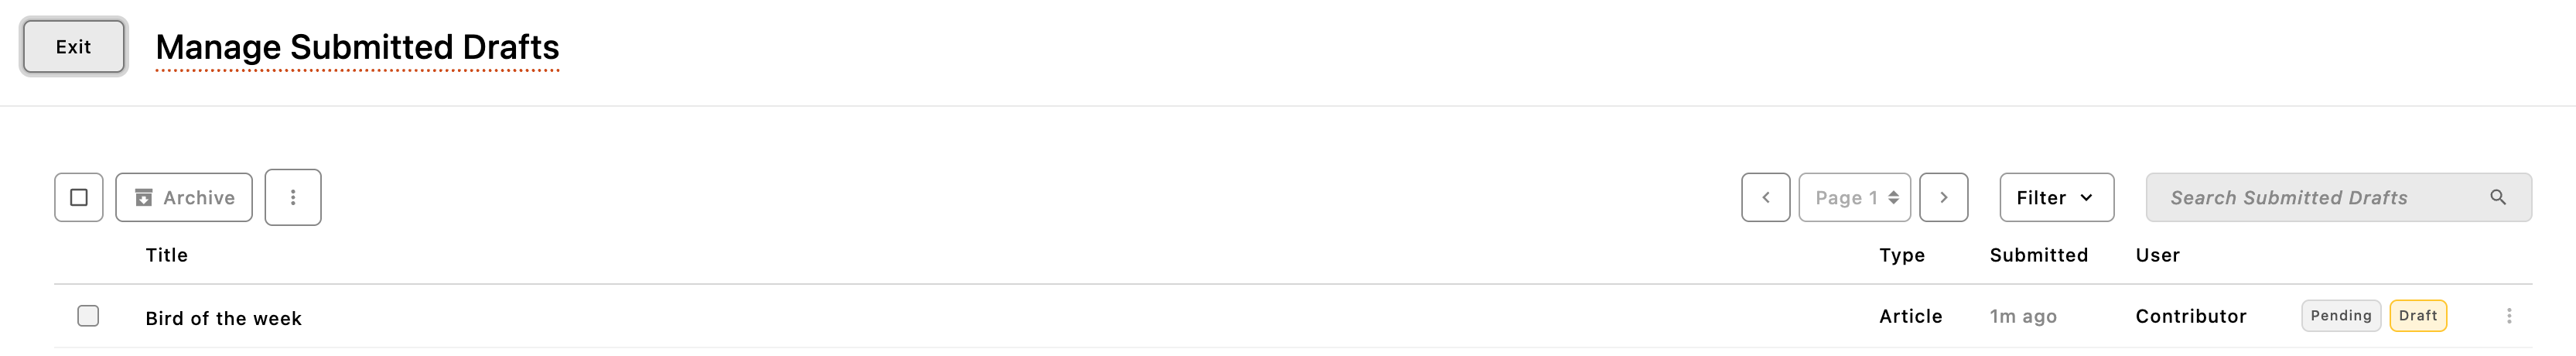The height and width of the screenshot is (356, 2576).
Task: Click the Pending status badge
Action: coord(2340,316)
